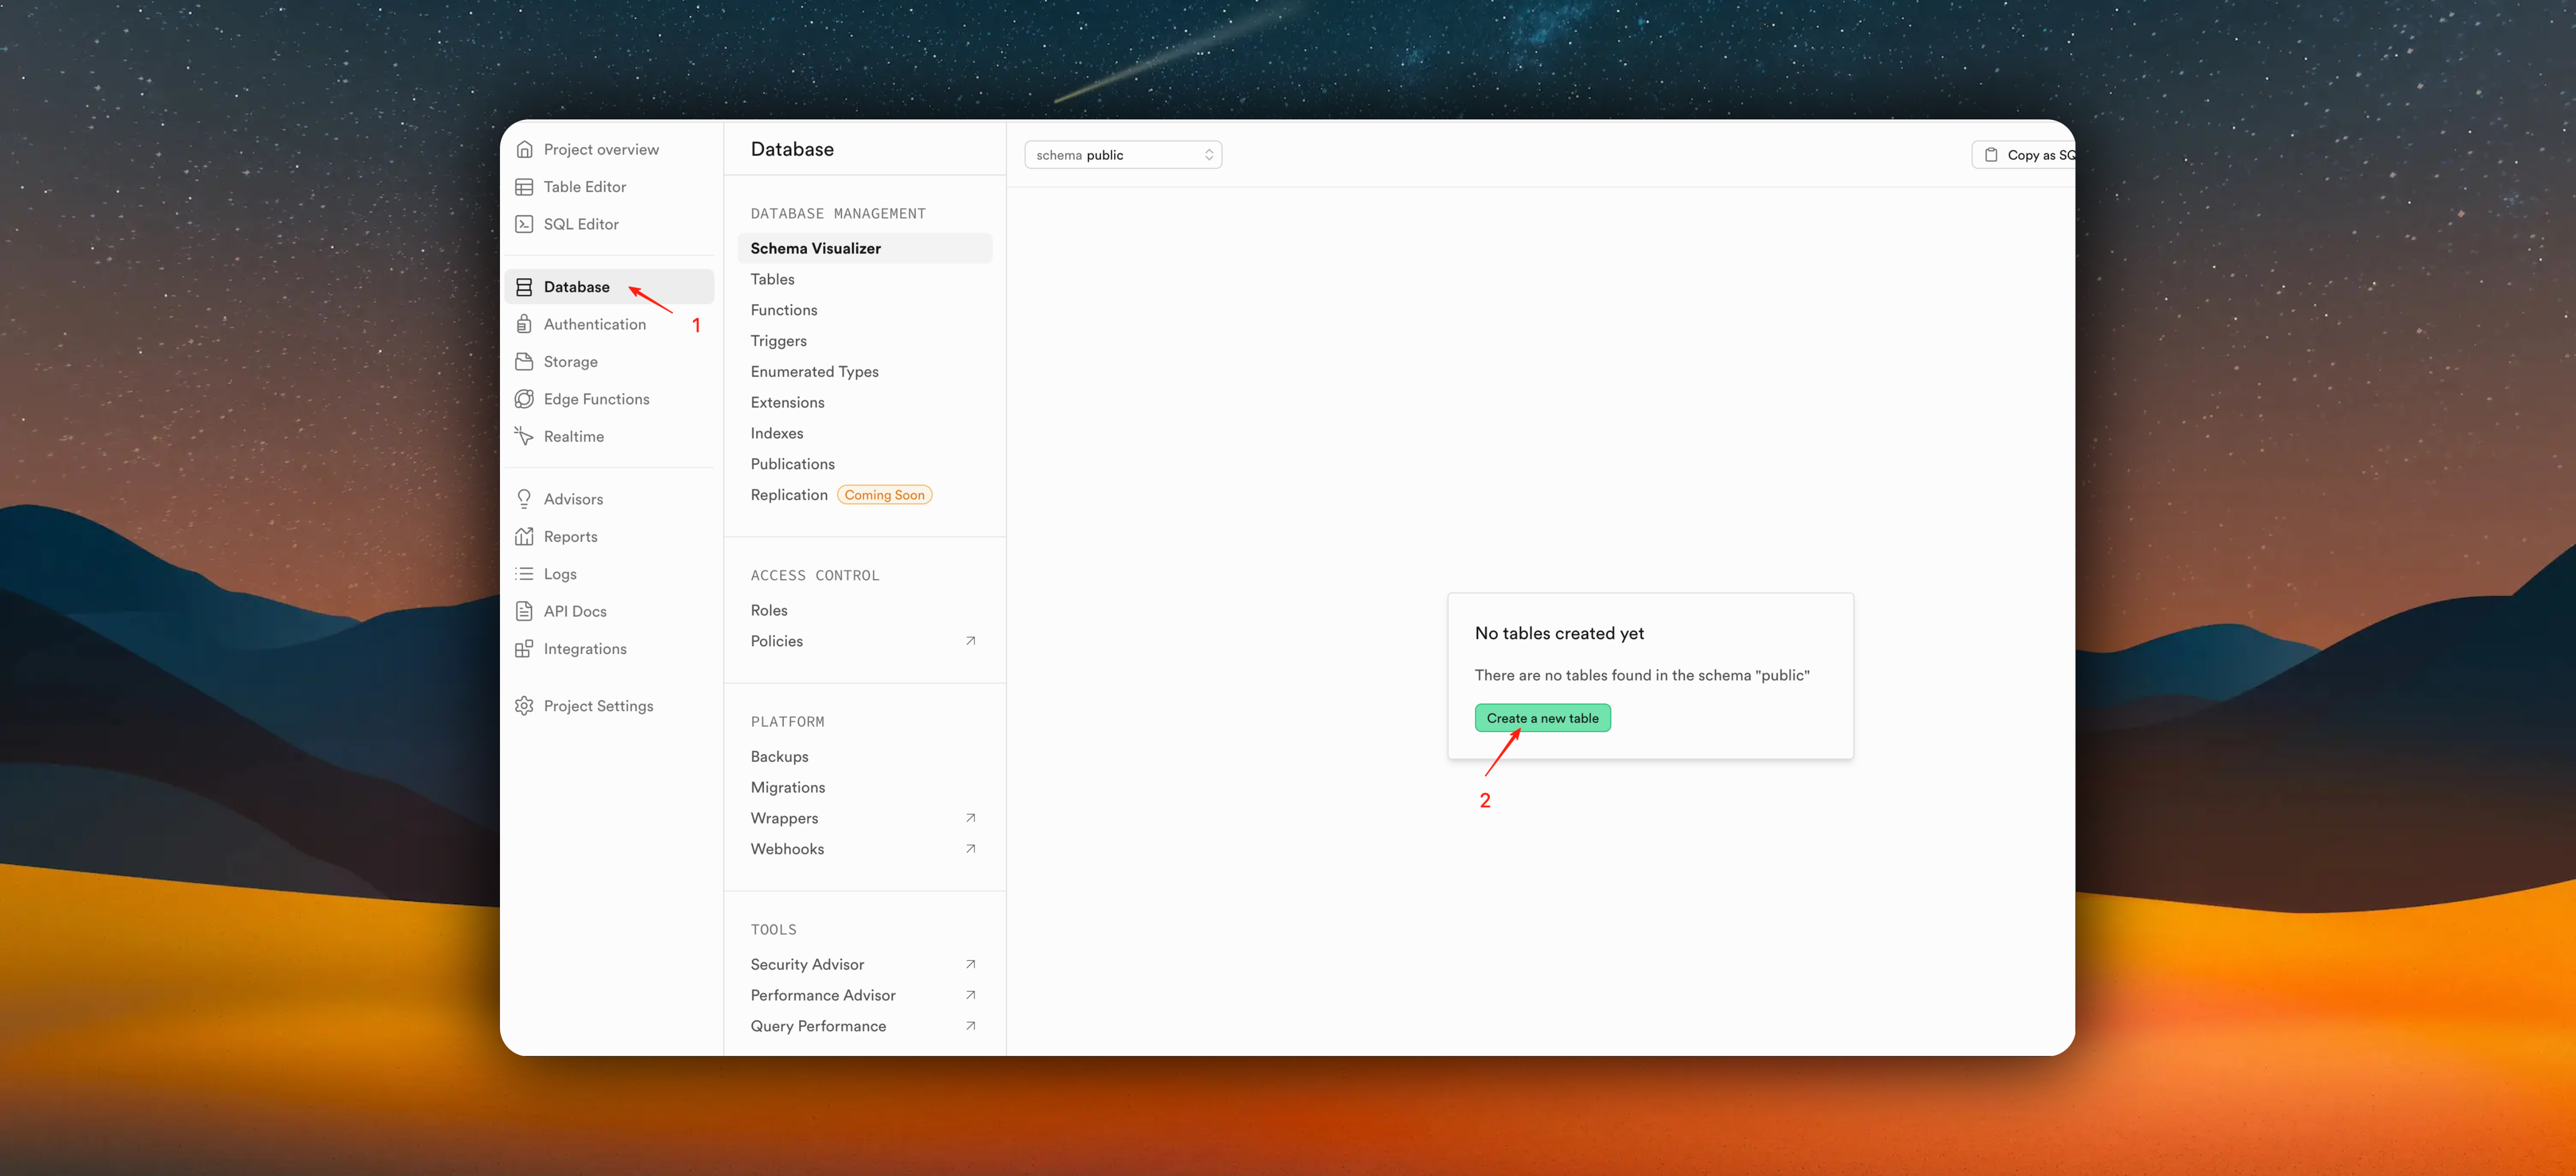Open Edge Functions via its globe icon
Image resolution: width=2576 pixels, height=1176 pixels.
tap(524, 399)
